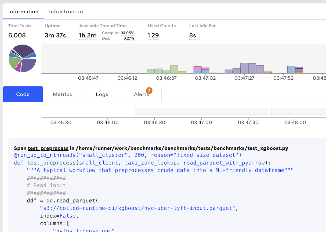Click the Uptime value 3m 37s
This screenshot has width=326, height=232.
pos(55,35)
